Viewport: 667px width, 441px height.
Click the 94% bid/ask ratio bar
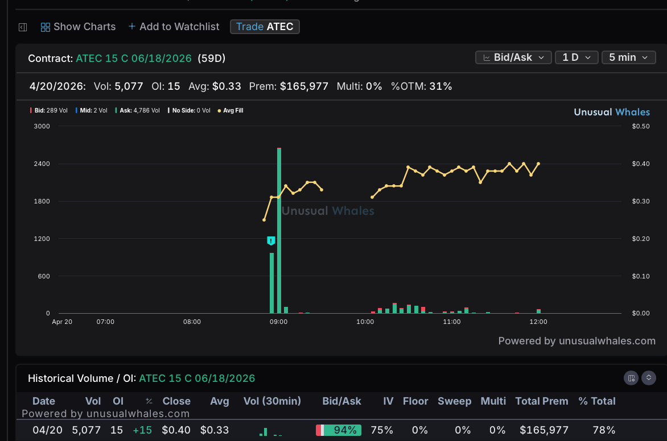pos(339,430)
